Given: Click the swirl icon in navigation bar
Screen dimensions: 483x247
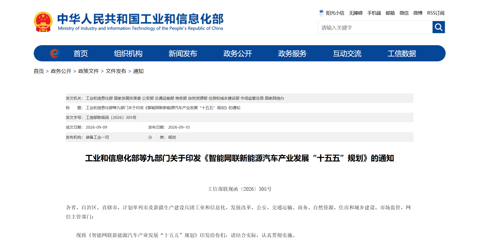Looking at the screenshot, I should pos(55,53).
